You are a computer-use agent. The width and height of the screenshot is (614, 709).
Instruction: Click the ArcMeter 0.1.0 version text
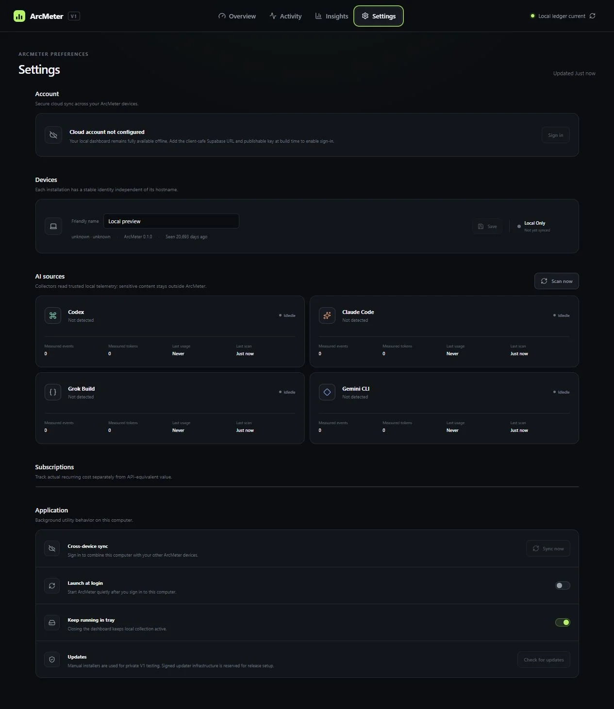coord(138,237)
